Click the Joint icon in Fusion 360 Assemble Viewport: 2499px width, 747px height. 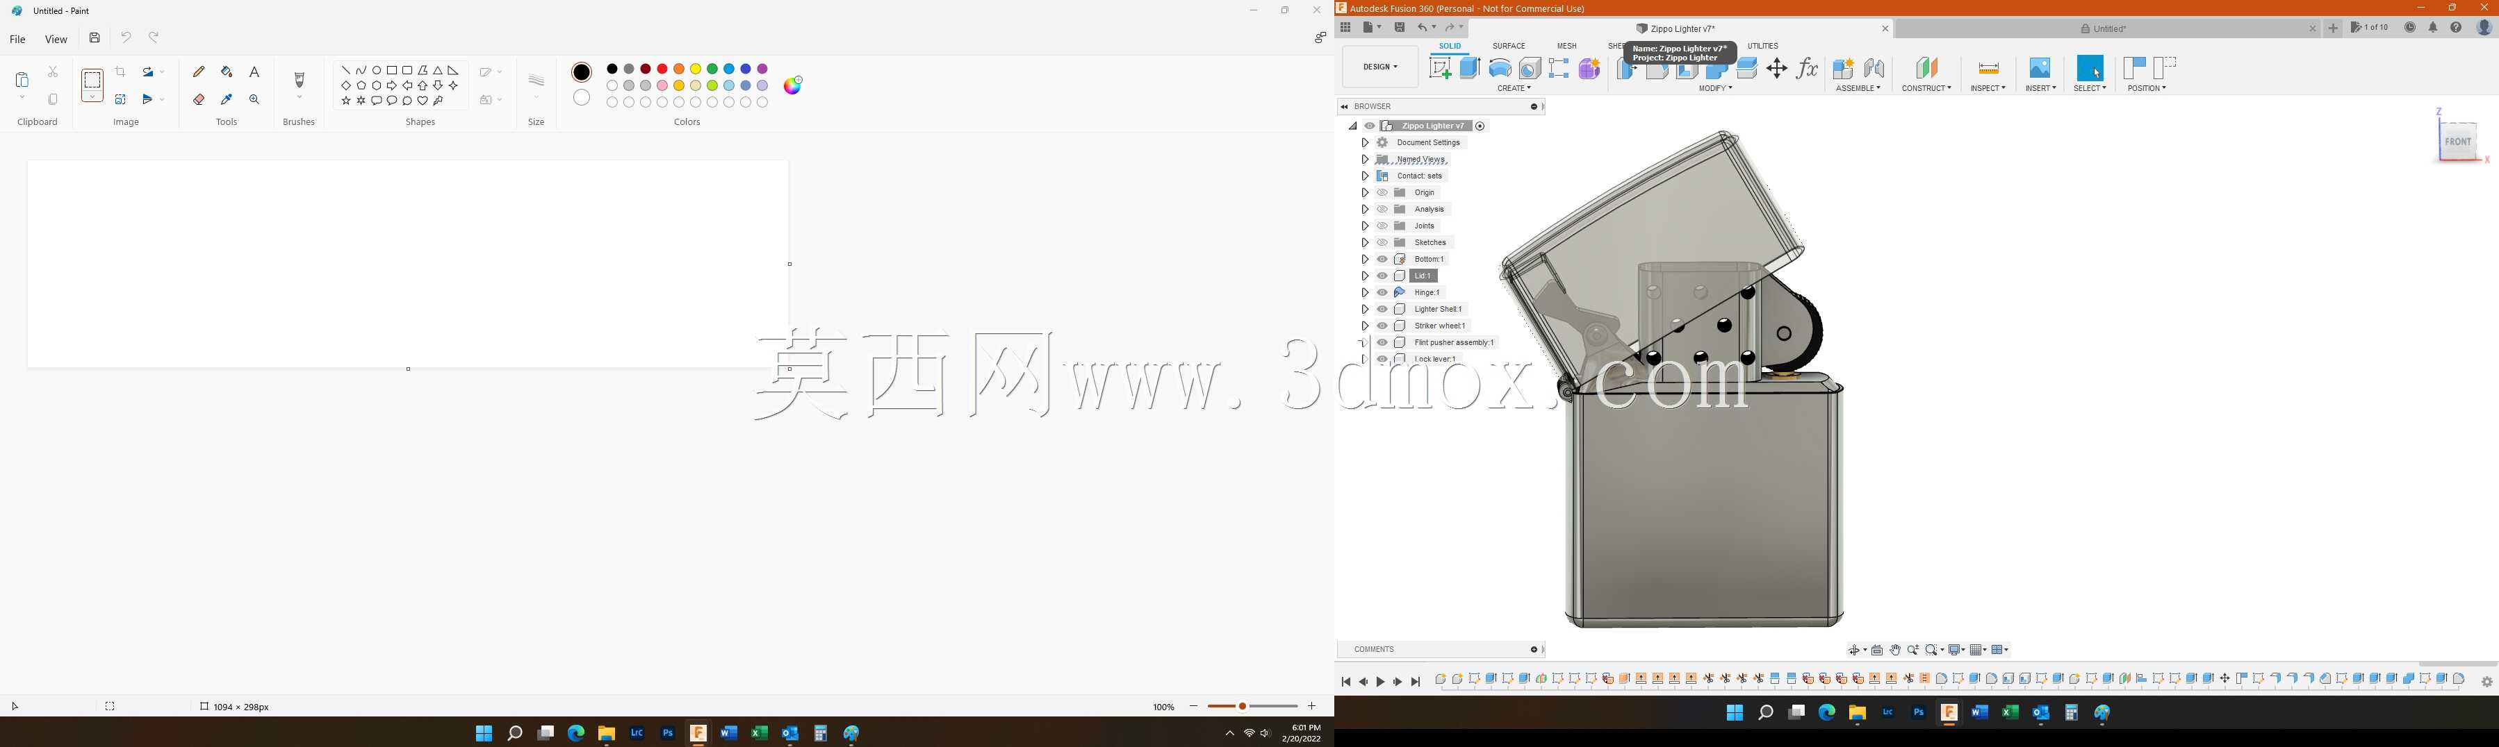1875,68
